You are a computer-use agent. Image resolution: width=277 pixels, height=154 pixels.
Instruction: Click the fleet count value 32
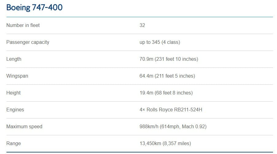point(142,25)
